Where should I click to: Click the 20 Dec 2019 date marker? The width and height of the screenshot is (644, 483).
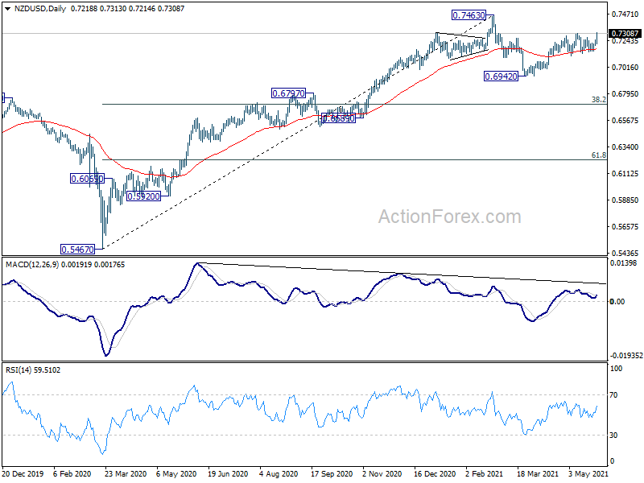pyautogui.click(x=23, y=473)
